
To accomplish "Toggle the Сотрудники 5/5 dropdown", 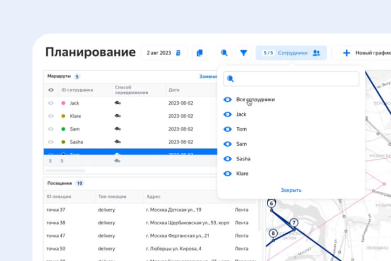I will (x=291, y=53).
